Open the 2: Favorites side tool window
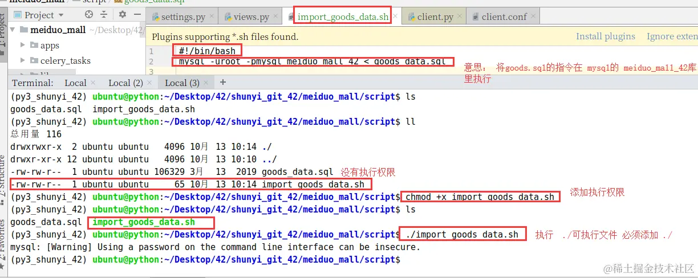The height and width of the screenshot is (278, 698). pos(3,244)
